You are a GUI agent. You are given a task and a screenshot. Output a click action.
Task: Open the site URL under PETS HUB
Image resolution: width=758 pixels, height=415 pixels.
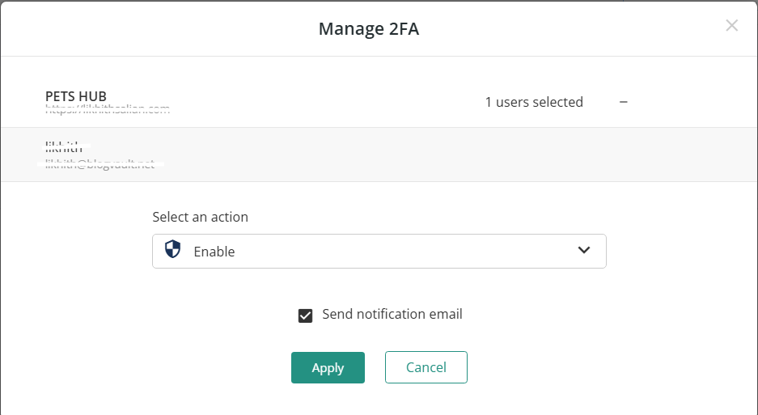tap(107, 108)
